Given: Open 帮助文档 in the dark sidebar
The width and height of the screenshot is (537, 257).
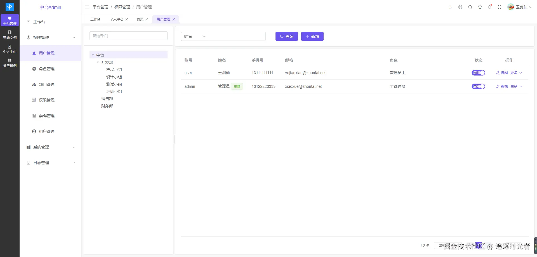Looking at the screenshot, I should point(10,35).
